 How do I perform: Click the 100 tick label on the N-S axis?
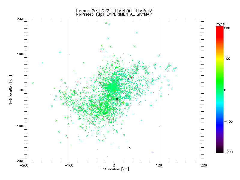point(20,54)
